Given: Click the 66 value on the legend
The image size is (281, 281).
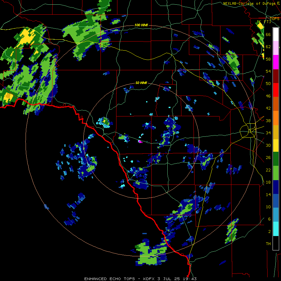Looking at the screenshot, I should point(268,34).
